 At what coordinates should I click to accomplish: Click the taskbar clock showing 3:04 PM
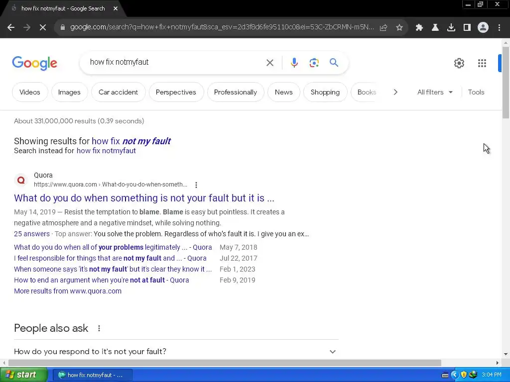click(492, 375)
